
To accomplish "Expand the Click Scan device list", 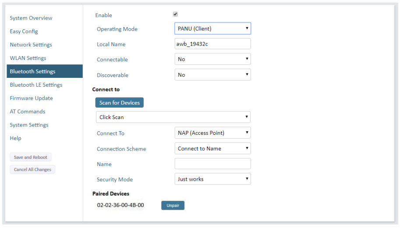I will pyautogui.click(x=173, y=117).
